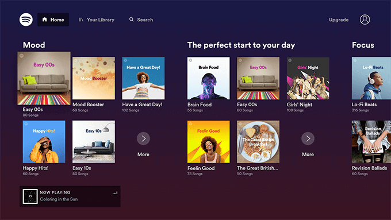Click the '108 Songs' label
The image size is (391, 220).
[295, 110]
